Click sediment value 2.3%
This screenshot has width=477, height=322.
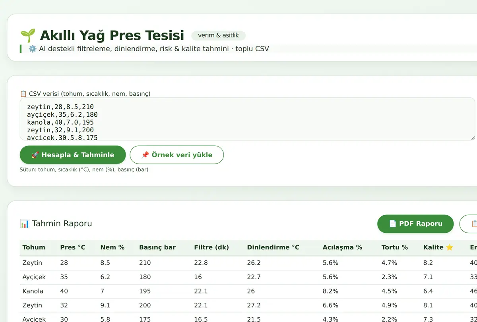click(389, 277)
